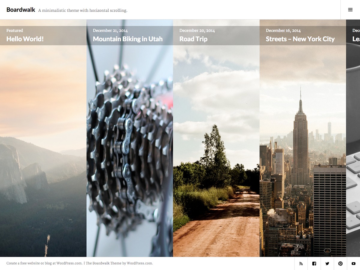Click the site tagline next to Boardwalk
Screen dimensions: 360x270
point(83,10)
